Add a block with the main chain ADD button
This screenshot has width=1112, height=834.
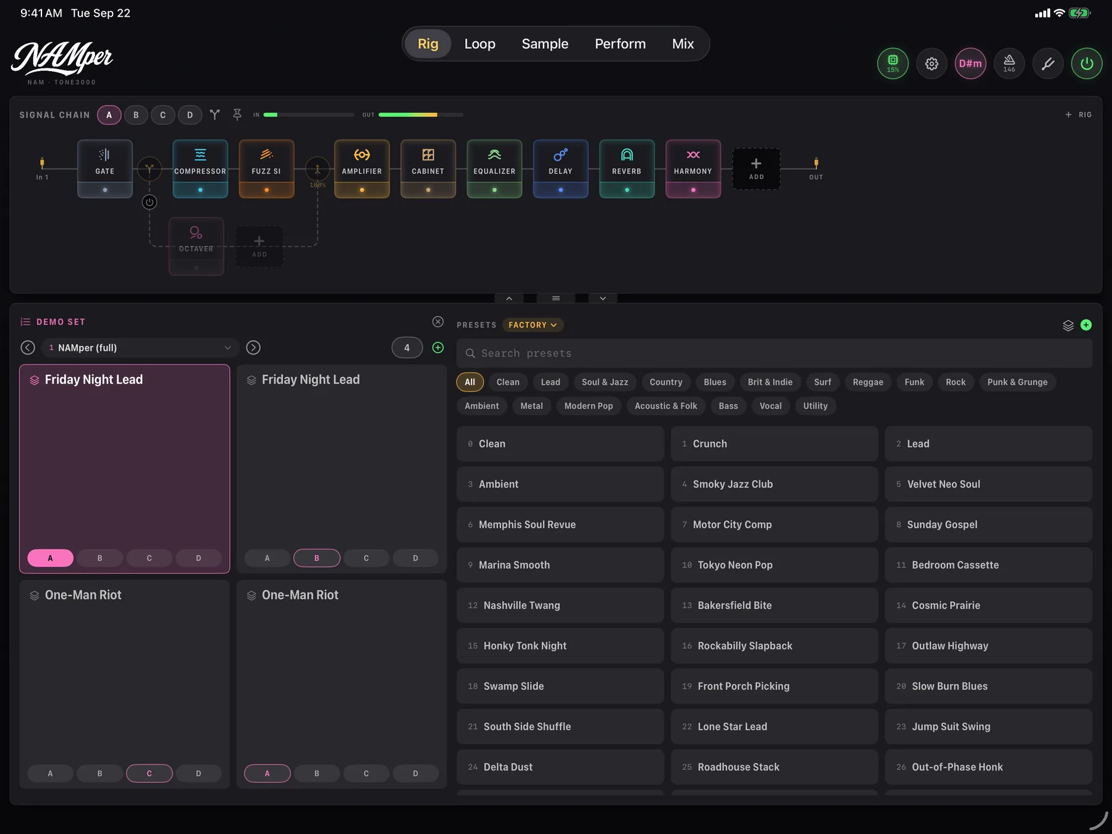(x=756, y=169)
